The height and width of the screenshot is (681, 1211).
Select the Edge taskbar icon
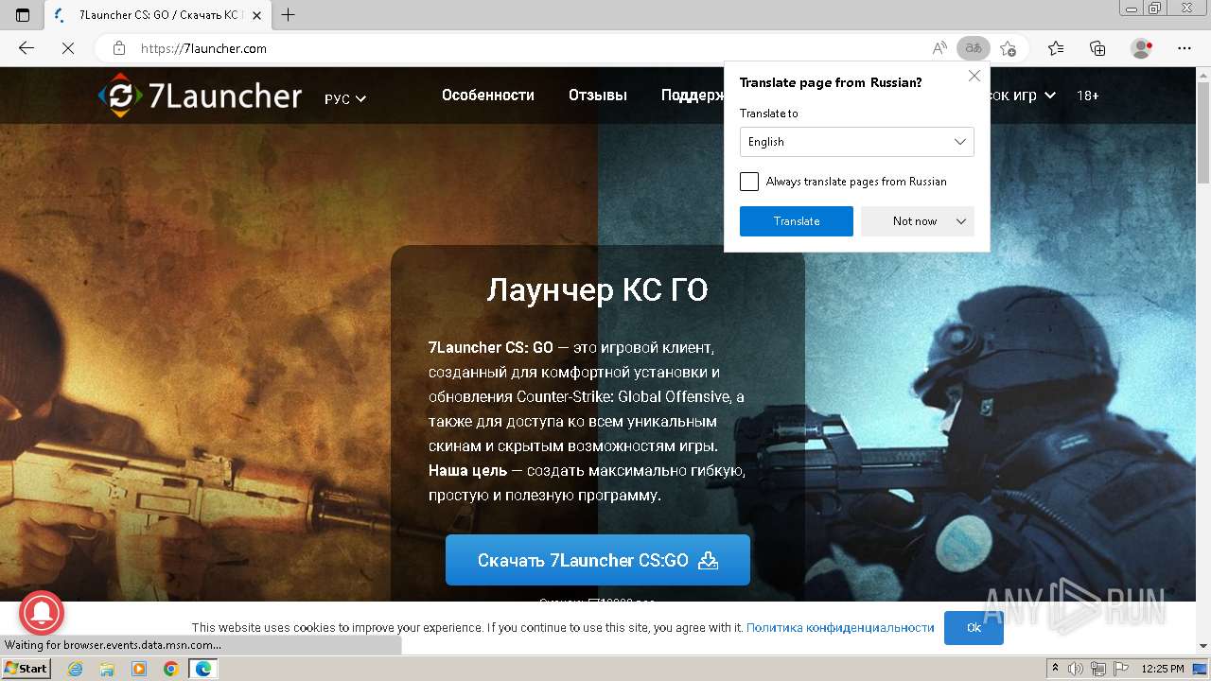point(203,669)
